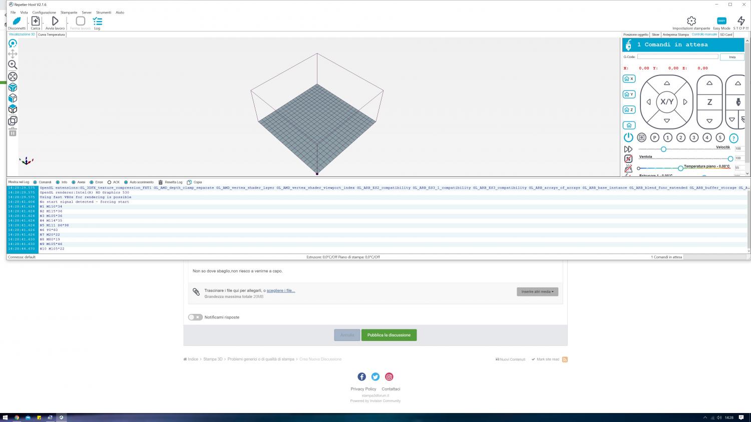Click the Ventola fan slider handle

(730, 158)
